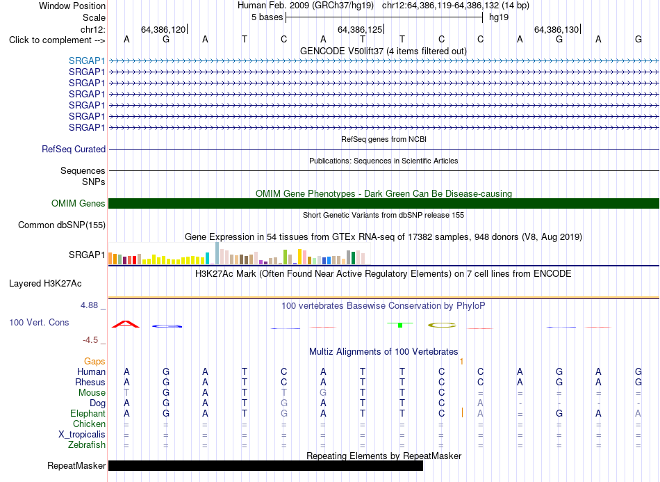Select the Zebrafish alignment row label
This screenshot has width=660, height=482.
pos(87,445)
